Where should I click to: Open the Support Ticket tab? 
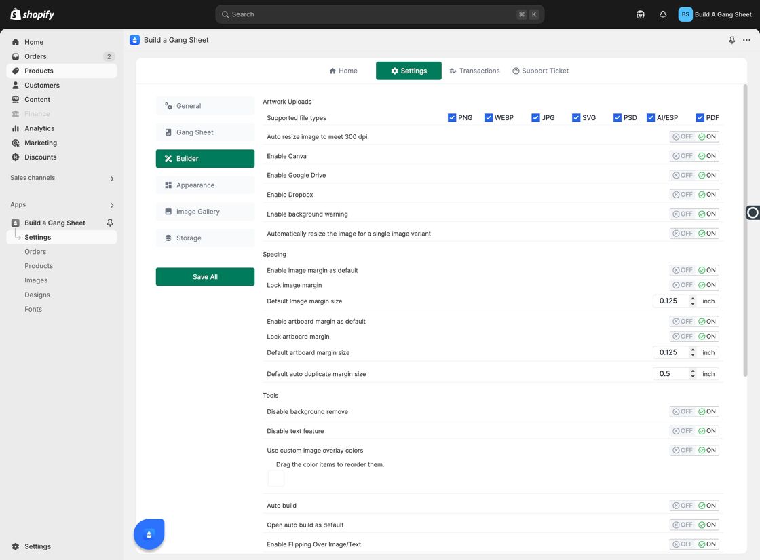[x=540, y=71]
